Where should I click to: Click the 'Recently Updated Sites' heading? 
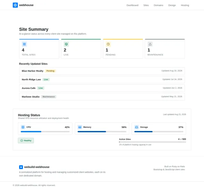pyautogui.click(x=33, y=64)
